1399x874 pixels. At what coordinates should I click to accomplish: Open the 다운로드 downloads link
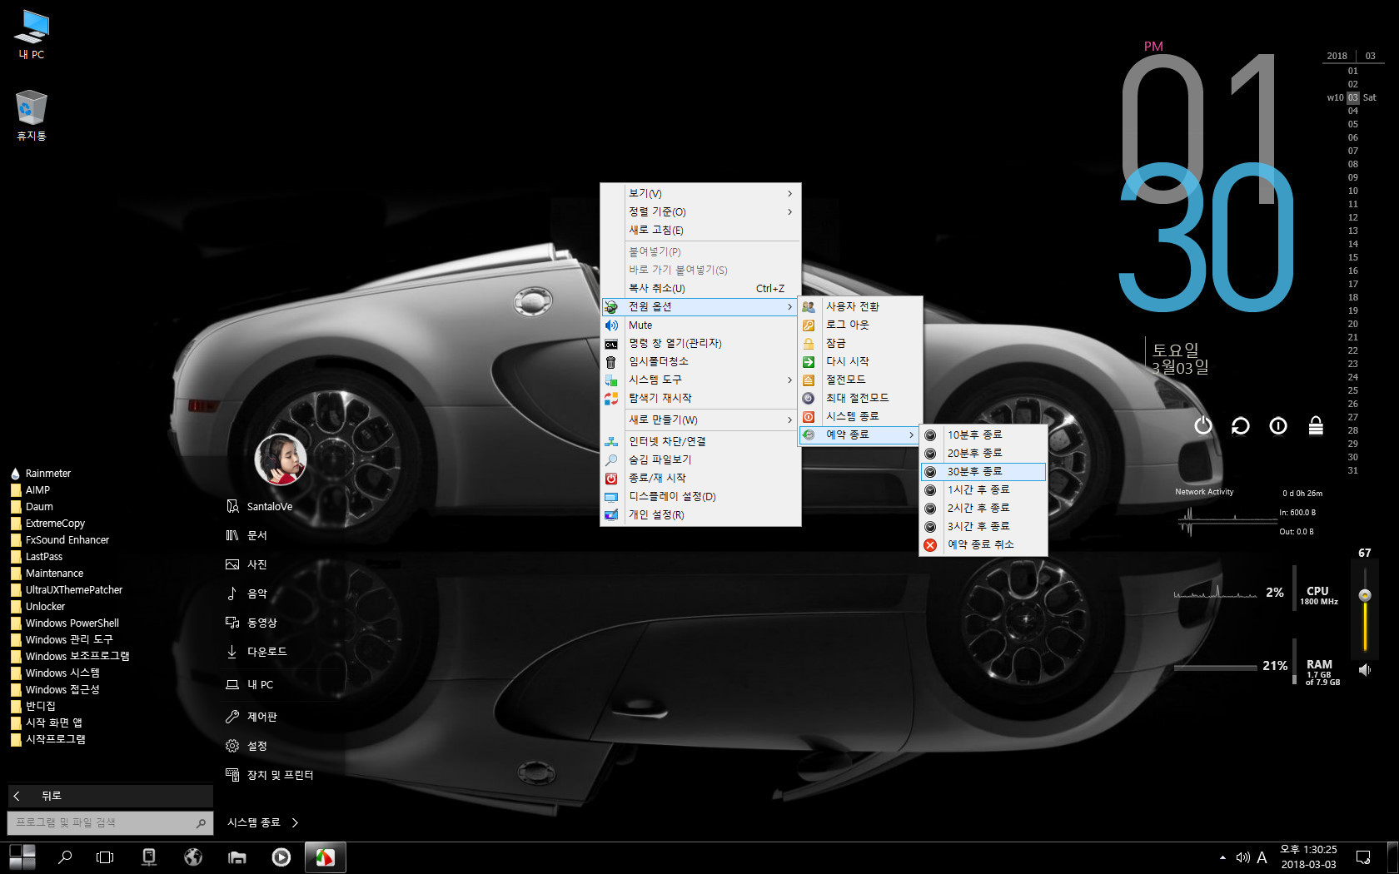[256, 652]
